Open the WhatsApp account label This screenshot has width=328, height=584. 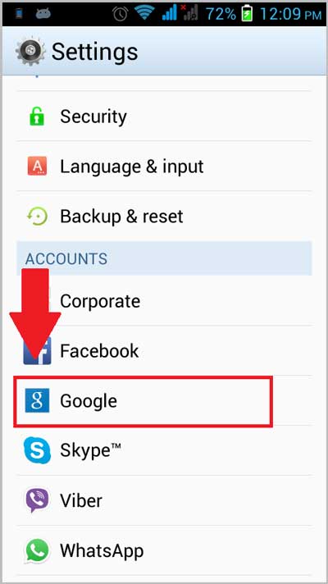(x=102, y=550)
